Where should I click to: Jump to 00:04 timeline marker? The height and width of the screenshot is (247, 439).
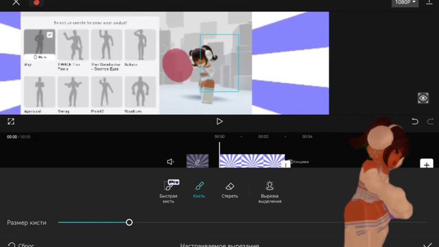307,137
